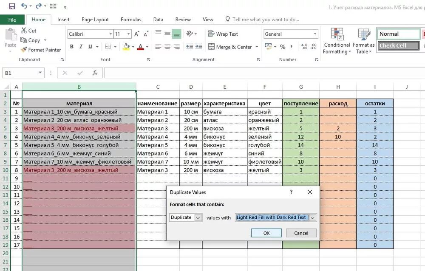Toggle Wrap Text
This screenshot has width=425, height=271.
click(223, 34)
